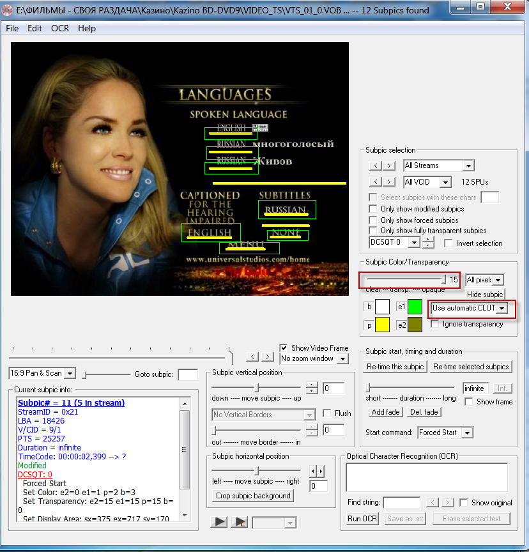Open the All pixels dropdown
This screenshot has width=529, height=552.
[x=498, y=280]
